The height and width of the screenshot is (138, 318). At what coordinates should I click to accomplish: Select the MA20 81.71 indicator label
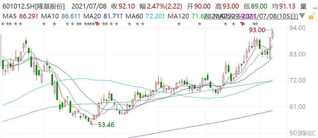click(103, 16)
